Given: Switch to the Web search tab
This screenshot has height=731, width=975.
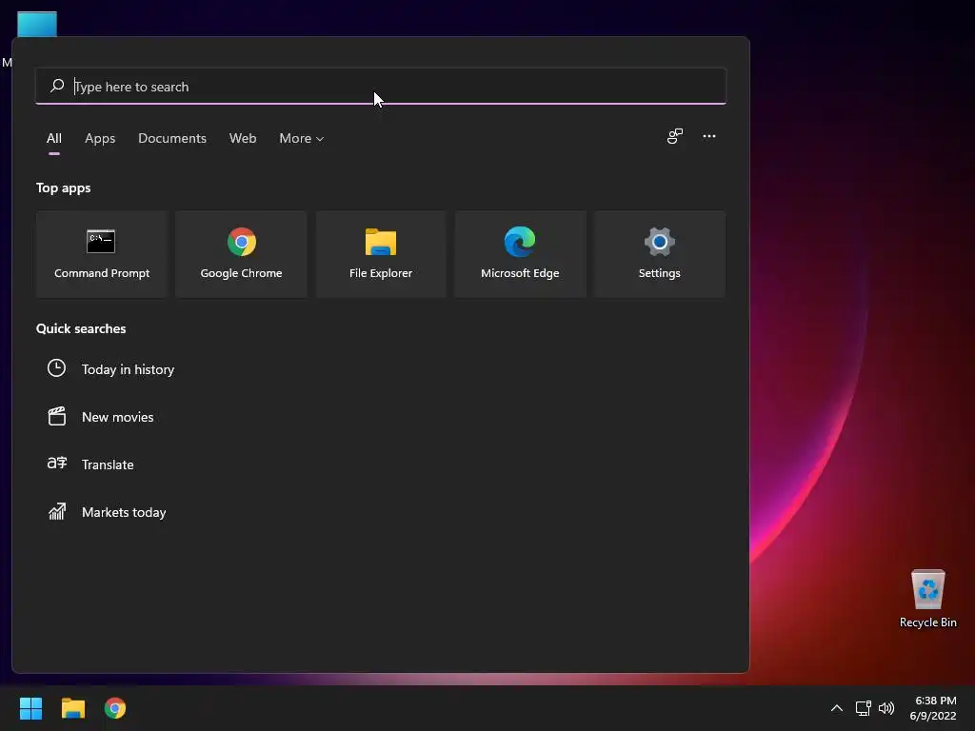Looking at the screenshot, I should coord(243,138).
